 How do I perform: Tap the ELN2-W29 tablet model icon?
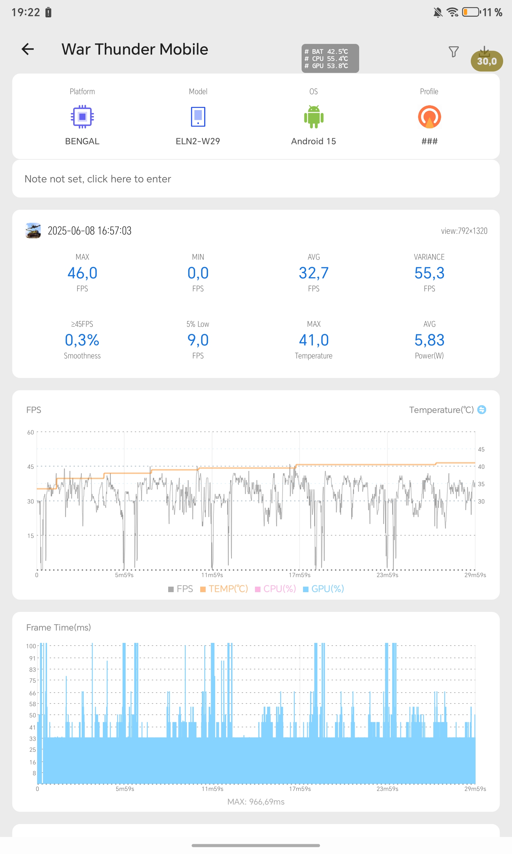pyautogui.click(x=198, y=117)
